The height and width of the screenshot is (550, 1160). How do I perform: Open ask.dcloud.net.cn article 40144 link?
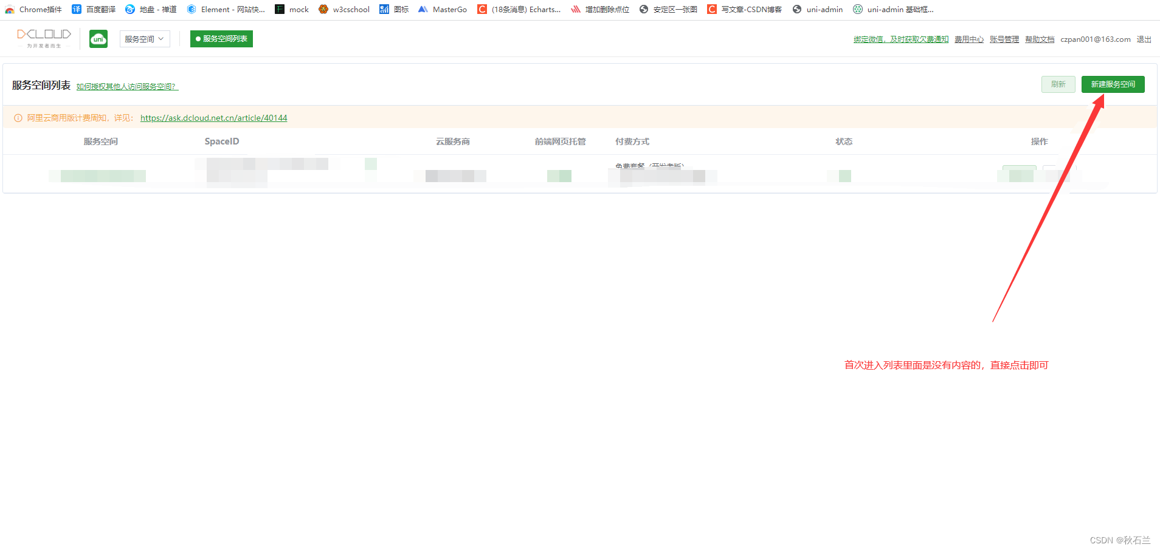(x=213, y=118)
